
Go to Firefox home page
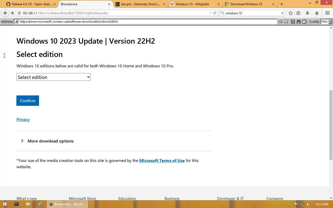tap(317, 13)
